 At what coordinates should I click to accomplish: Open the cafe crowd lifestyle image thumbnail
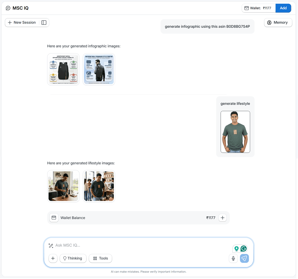click(x=99, y=186)
